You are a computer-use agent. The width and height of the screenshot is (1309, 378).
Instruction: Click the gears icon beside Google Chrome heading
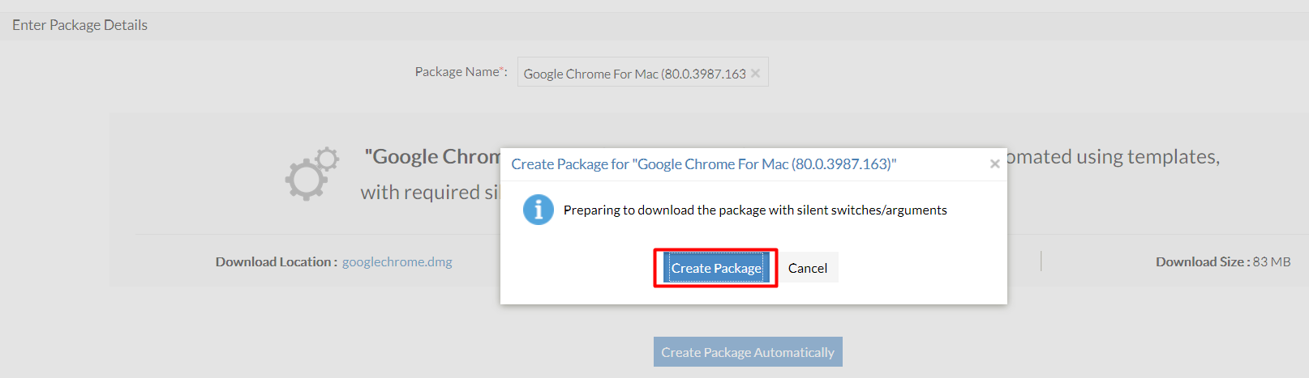(x=312, y=173)
